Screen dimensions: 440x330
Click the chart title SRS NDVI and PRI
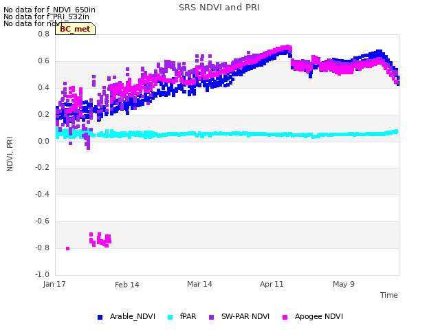click(x=219, y=8)
